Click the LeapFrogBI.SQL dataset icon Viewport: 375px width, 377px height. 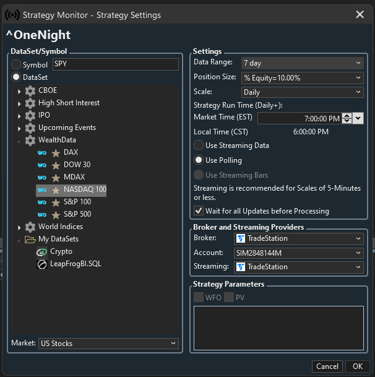click(x=42, y=264)
